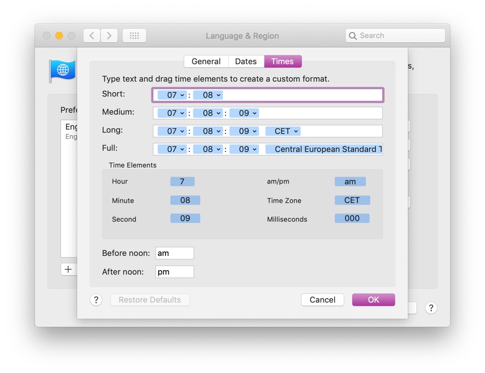This screenshot has height=373, width=485.
Task: Open the CET Time Zone dropdown in Long format
Action: point(283,131)
